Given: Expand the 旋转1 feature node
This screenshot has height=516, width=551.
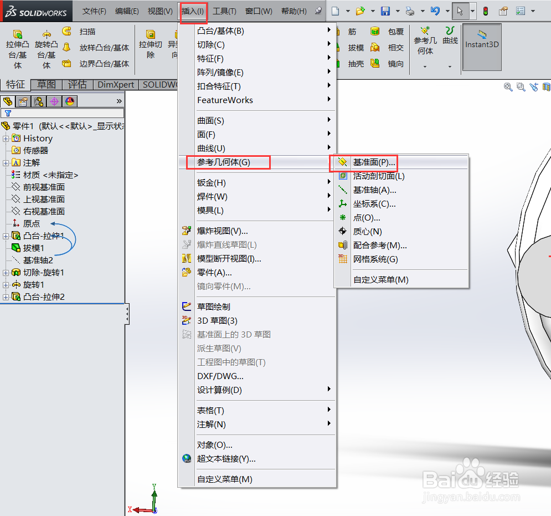Looking at the screenshot, I should click(6, 285).
